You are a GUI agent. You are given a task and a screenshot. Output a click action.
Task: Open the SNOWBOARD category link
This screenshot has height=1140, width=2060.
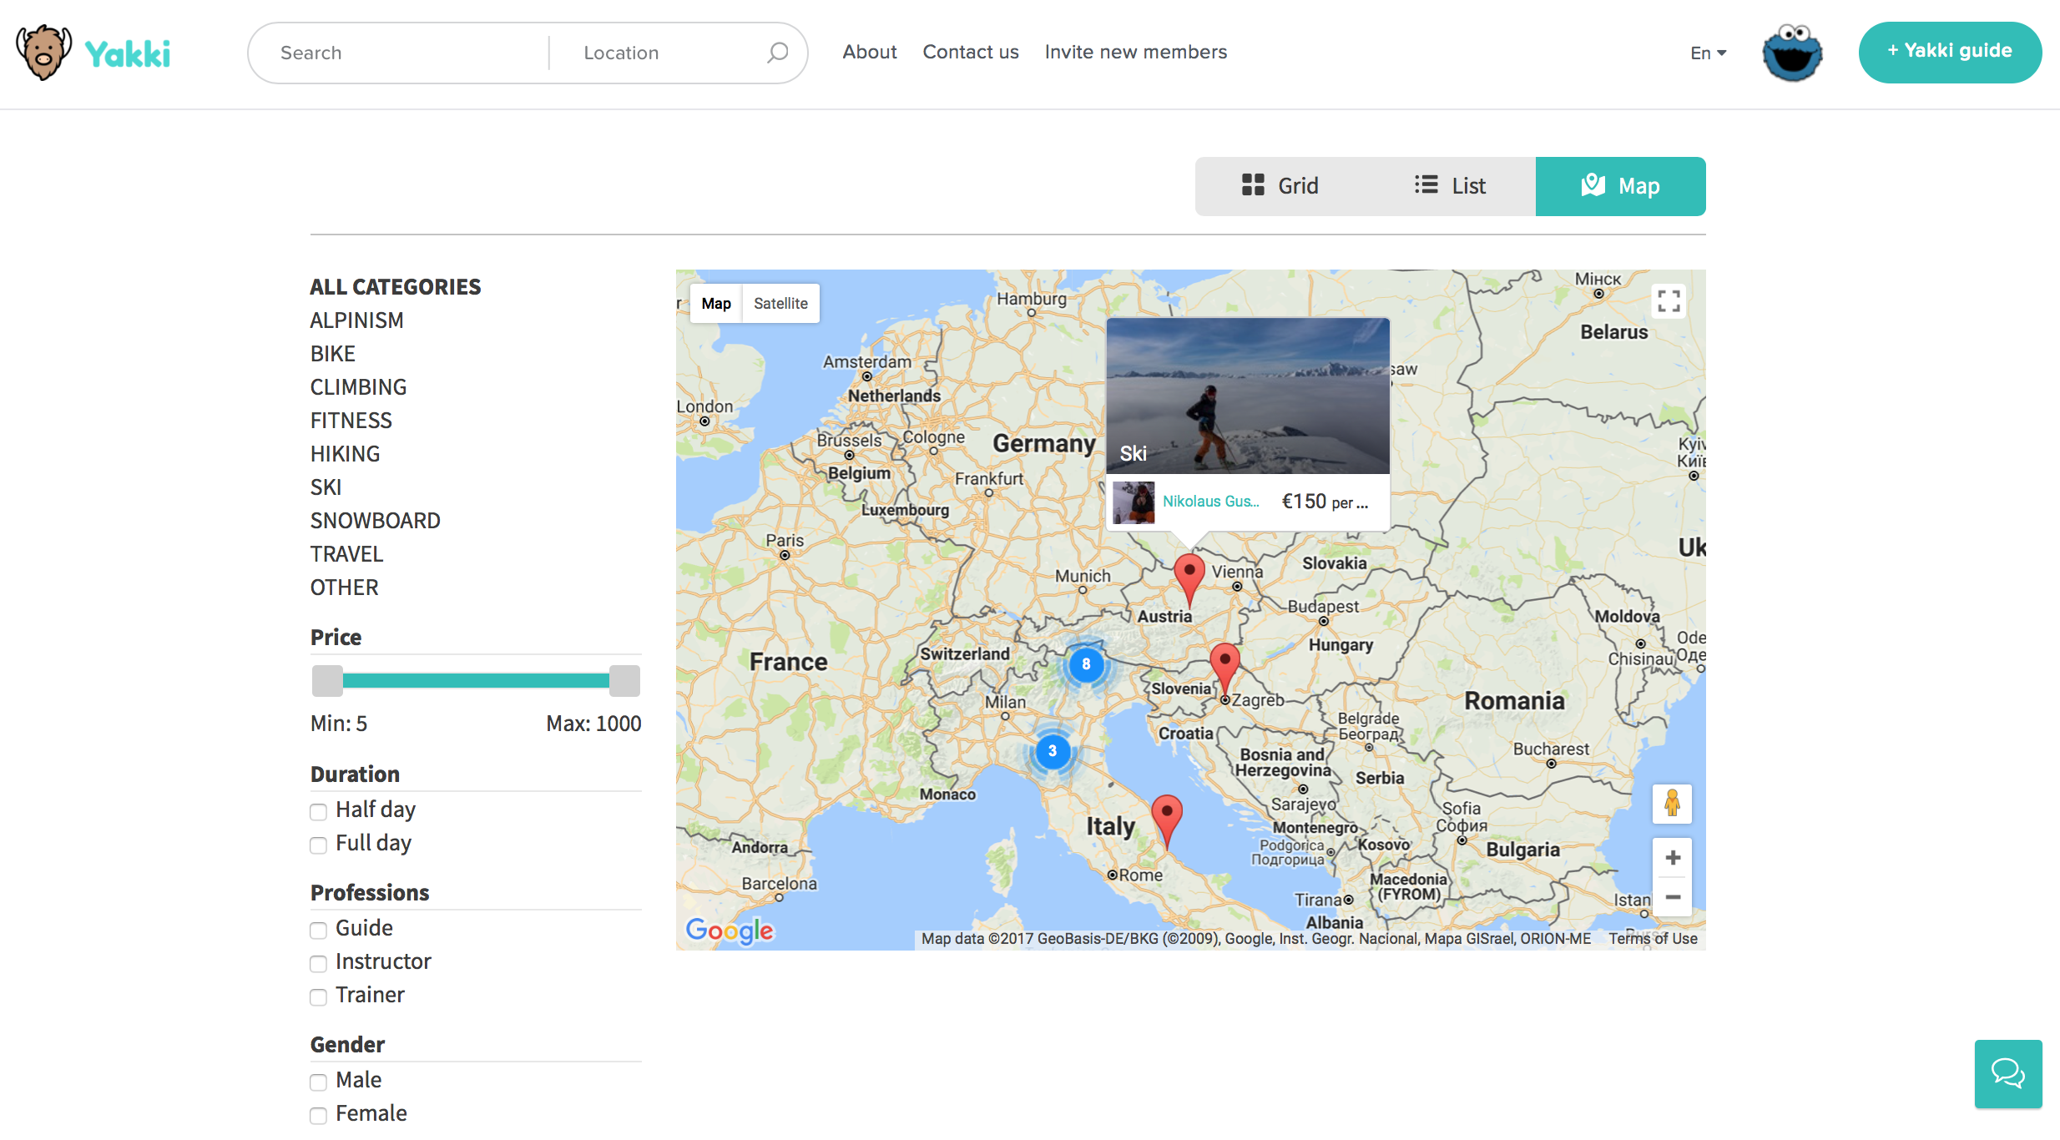coord(375,520)
